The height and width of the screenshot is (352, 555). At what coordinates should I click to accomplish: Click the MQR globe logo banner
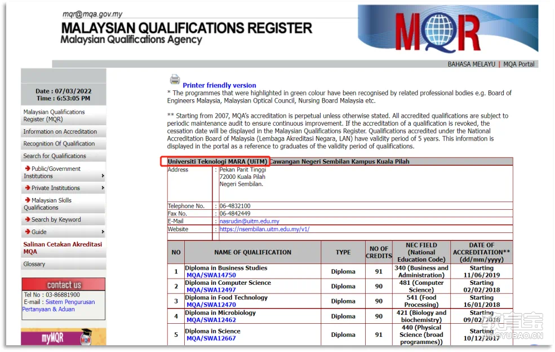click(x=448, y=29)
